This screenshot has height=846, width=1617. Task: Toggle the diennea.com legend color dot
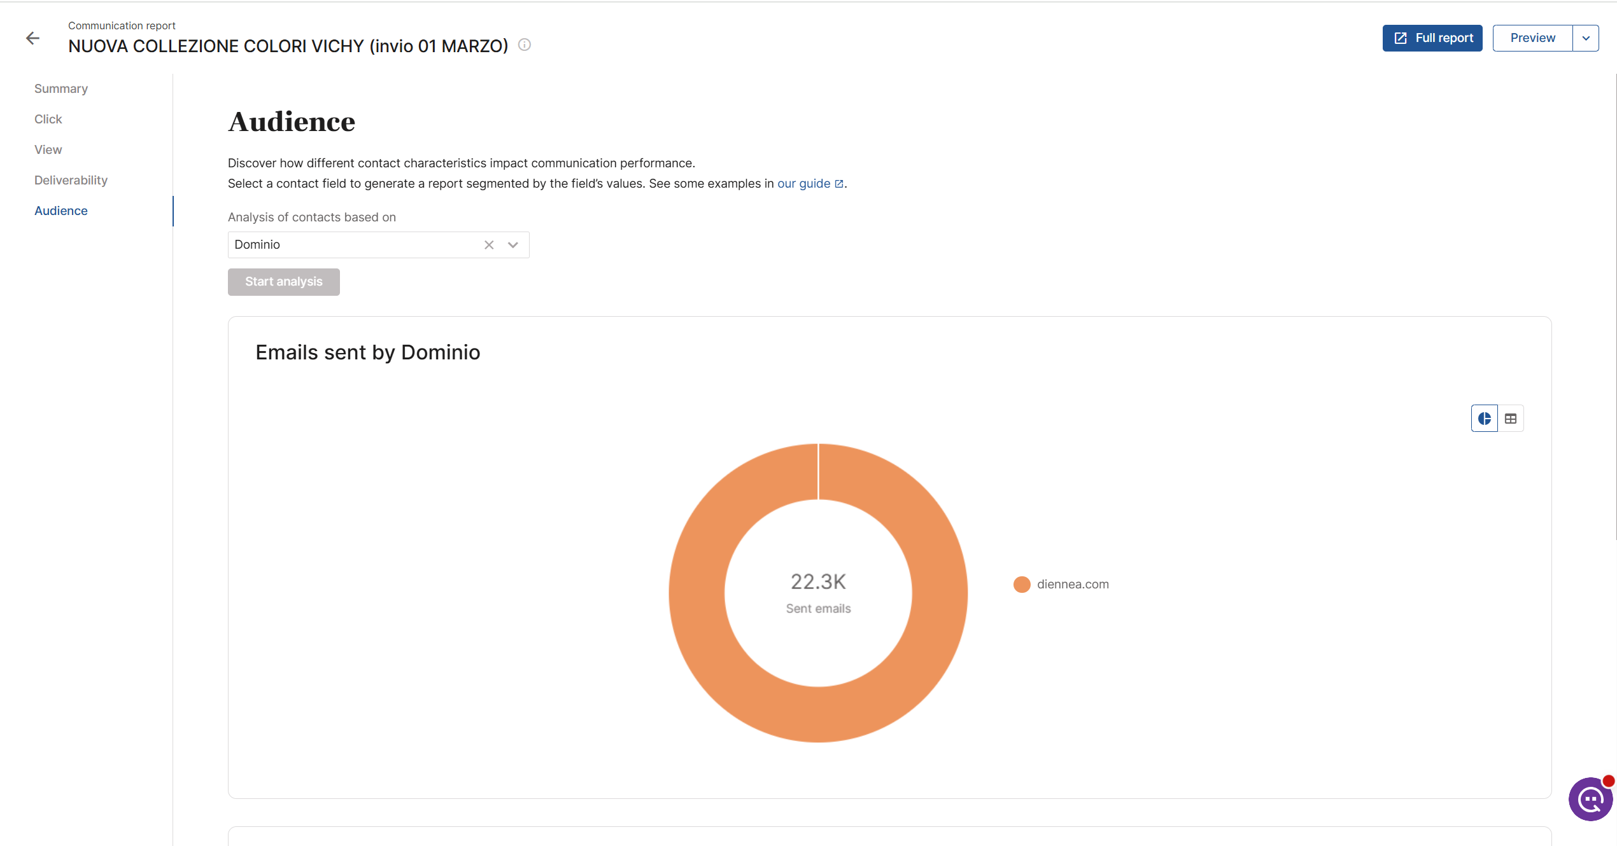pyautogui.click(x=1022, y=585)
